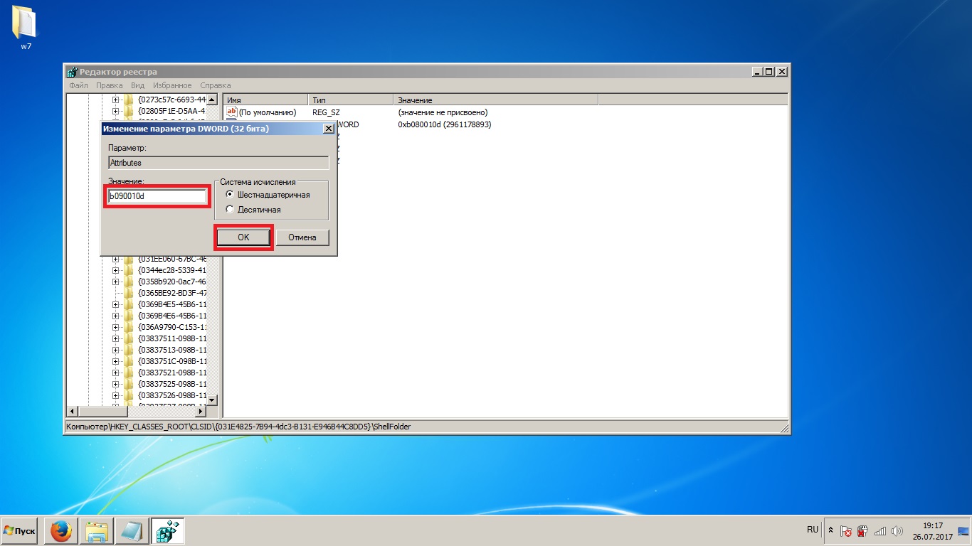Expand the {031EE060-67BC-46 key
The height and width of the screenshot is (546, 972).
click(115, 259)
